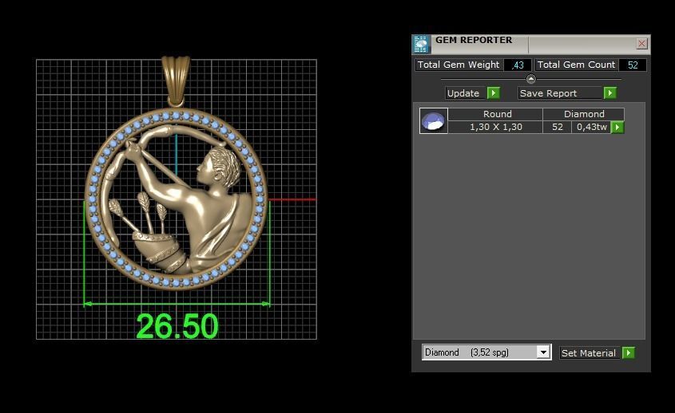Viewport: 675px width, 413px height.
Task: Click the Diamond material cell
Action: click(584, 114)
